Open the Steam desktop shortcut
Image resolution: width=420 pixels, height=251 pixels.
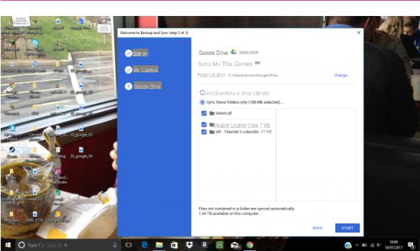[x=12, y=152]
